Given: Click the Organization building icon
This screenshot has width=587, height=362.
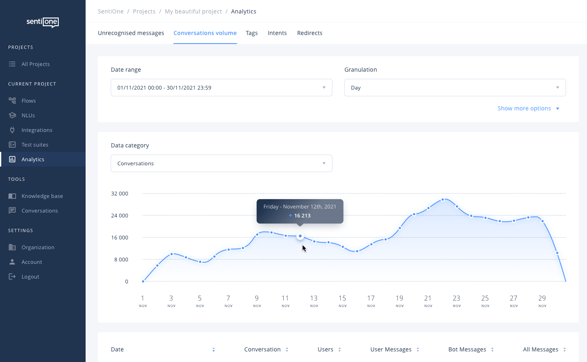Looking at the screenshot, I should (12, 247).
